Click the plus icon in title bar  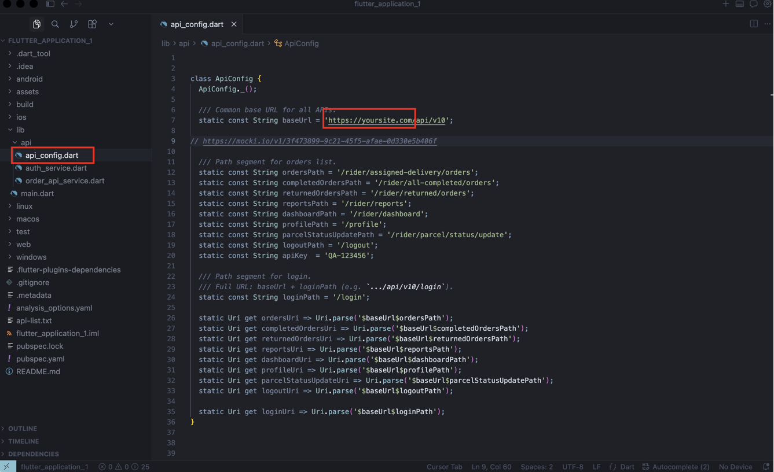(726, 4)
